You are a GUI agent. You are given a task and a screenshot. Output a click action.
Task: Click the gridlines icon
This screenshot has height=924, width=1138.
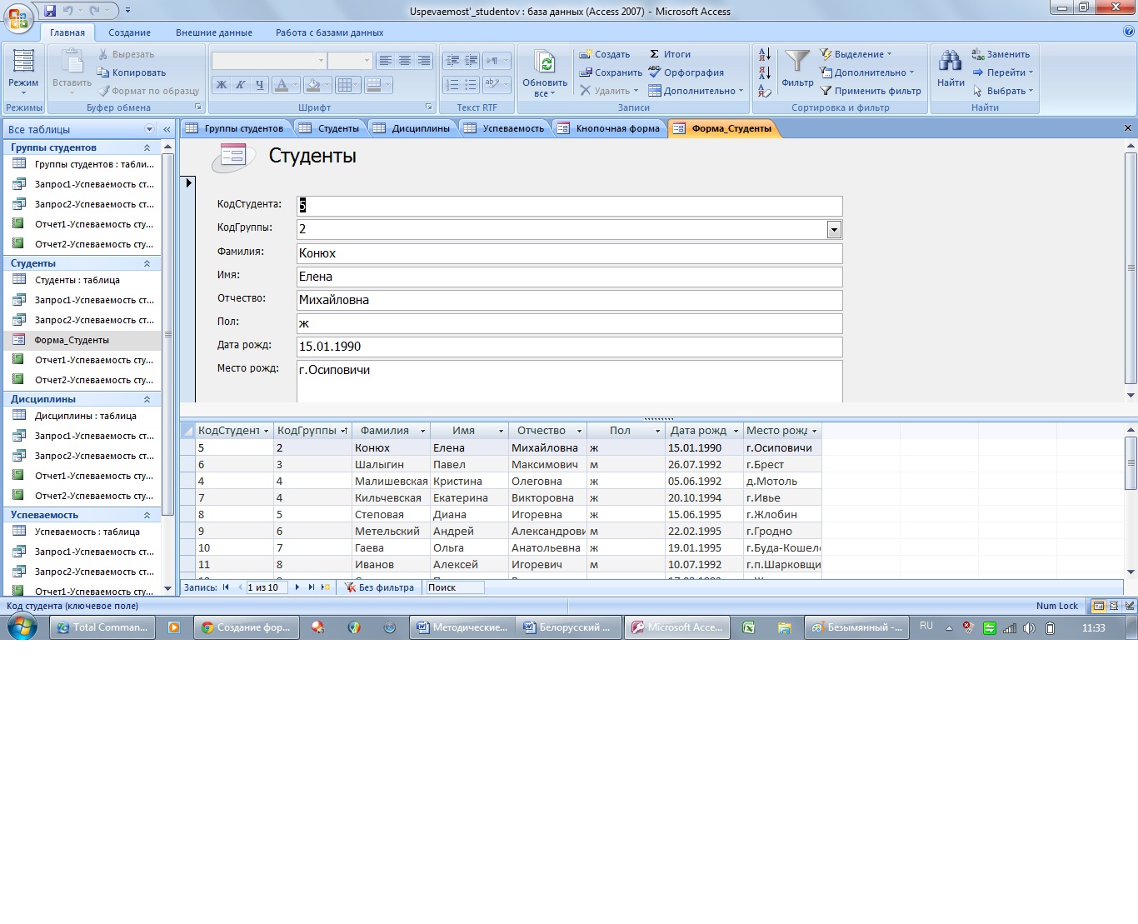tap(344, 85)
